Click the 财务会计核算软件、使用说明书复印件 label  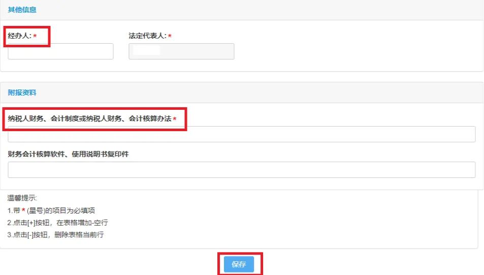coord(68,154)
